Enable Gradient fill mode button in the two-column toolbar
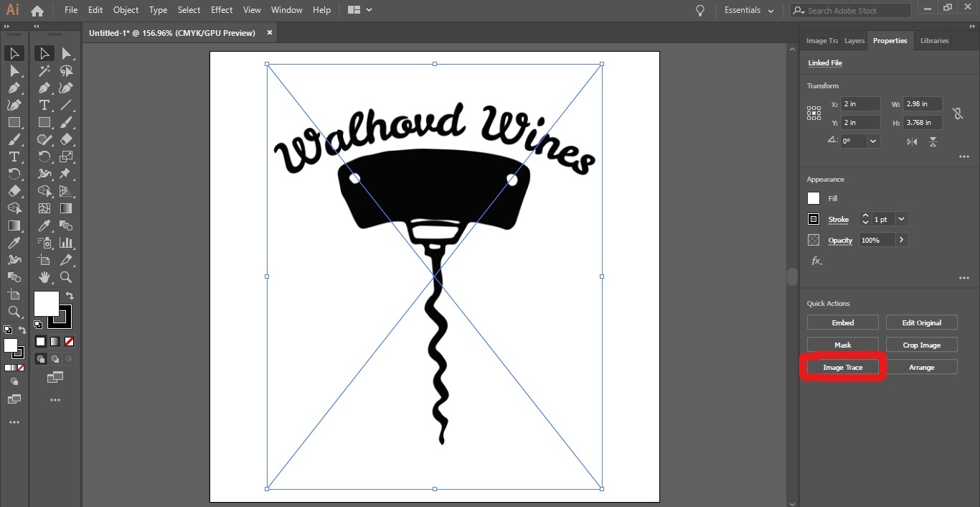The height and width of the screenshot is (507, 980). (55, 342)
